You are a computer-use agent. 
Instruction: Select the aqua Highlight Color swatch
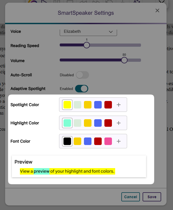pos(67,123)
